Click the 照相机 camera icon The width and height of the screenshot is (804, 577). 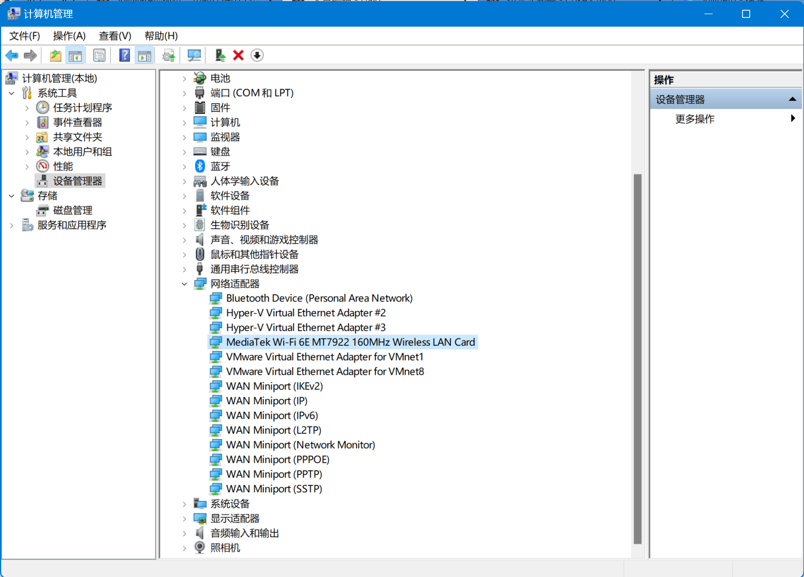pyautogui.click(x=200, y=548)
